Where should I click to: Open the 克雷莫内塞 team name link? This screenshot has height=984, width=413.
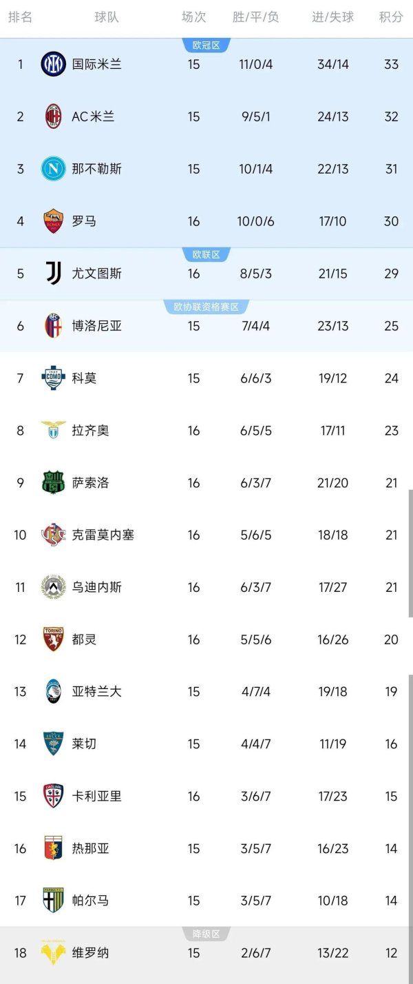click(103, 535)
